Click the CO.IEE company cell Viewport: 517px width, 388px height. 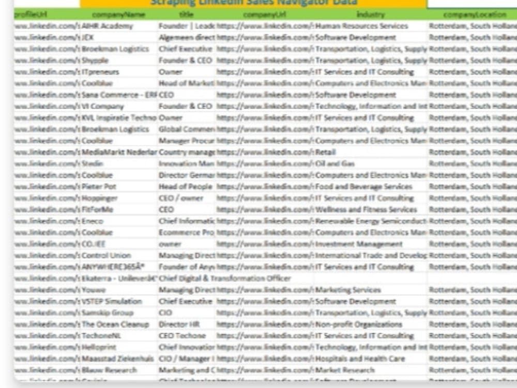pos(119,244)
